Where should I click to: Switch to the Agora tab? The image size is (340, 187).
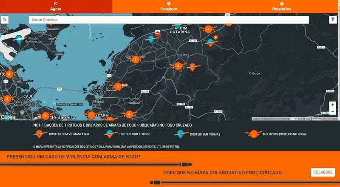tap(56, 6)
